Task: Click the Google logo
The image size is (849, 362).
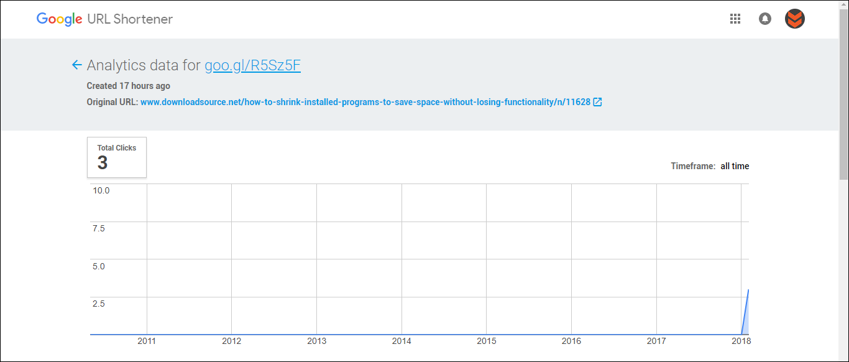Action: pos(60,19)
